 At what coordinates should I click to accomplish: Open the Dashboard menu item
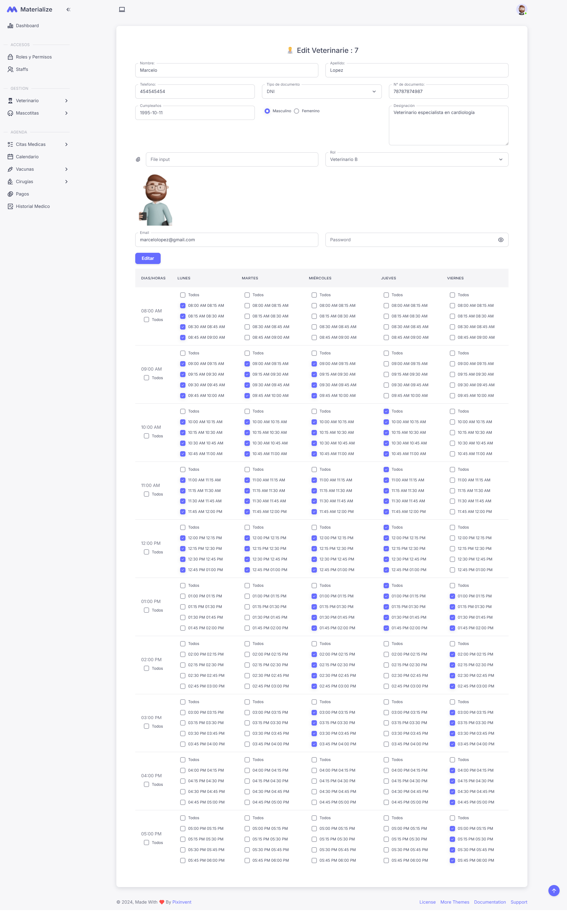[27, 25]
